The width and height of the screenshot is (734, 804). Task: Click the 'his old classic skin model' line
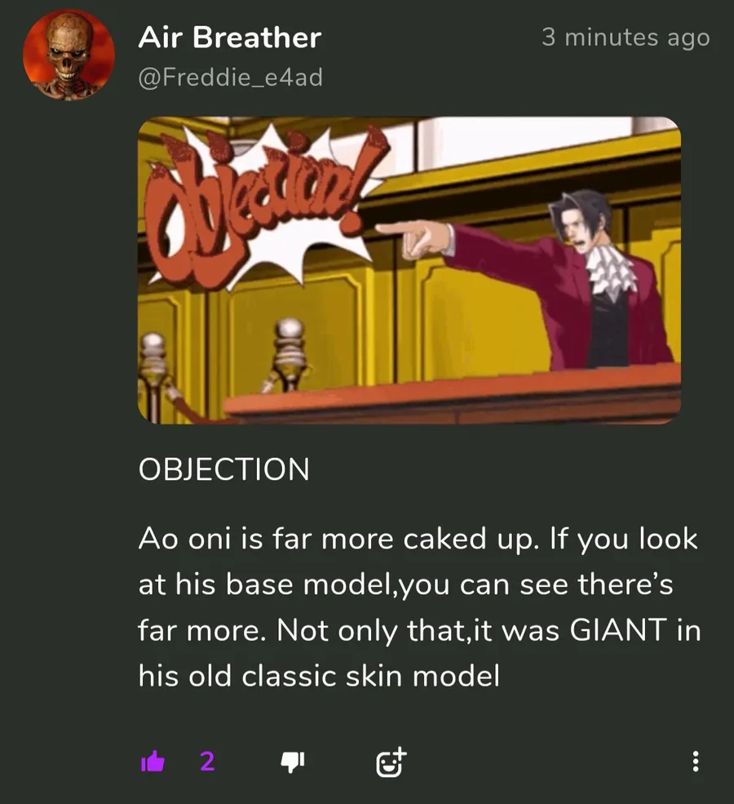pos(319,675)
